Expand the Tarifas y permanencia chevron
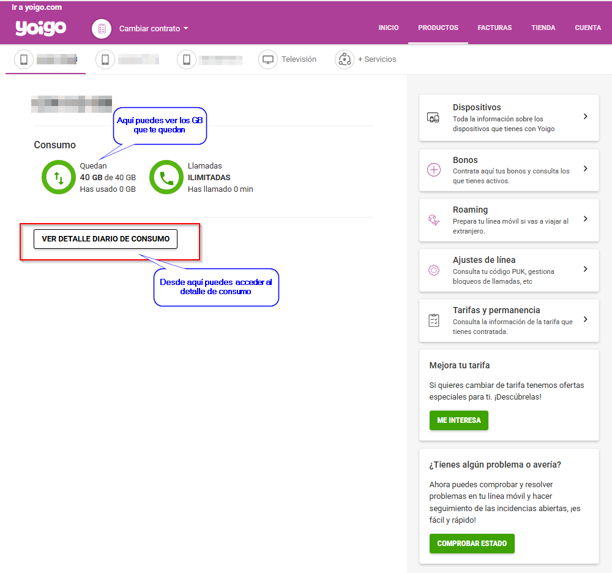612x573 pixels. [585, 319]
